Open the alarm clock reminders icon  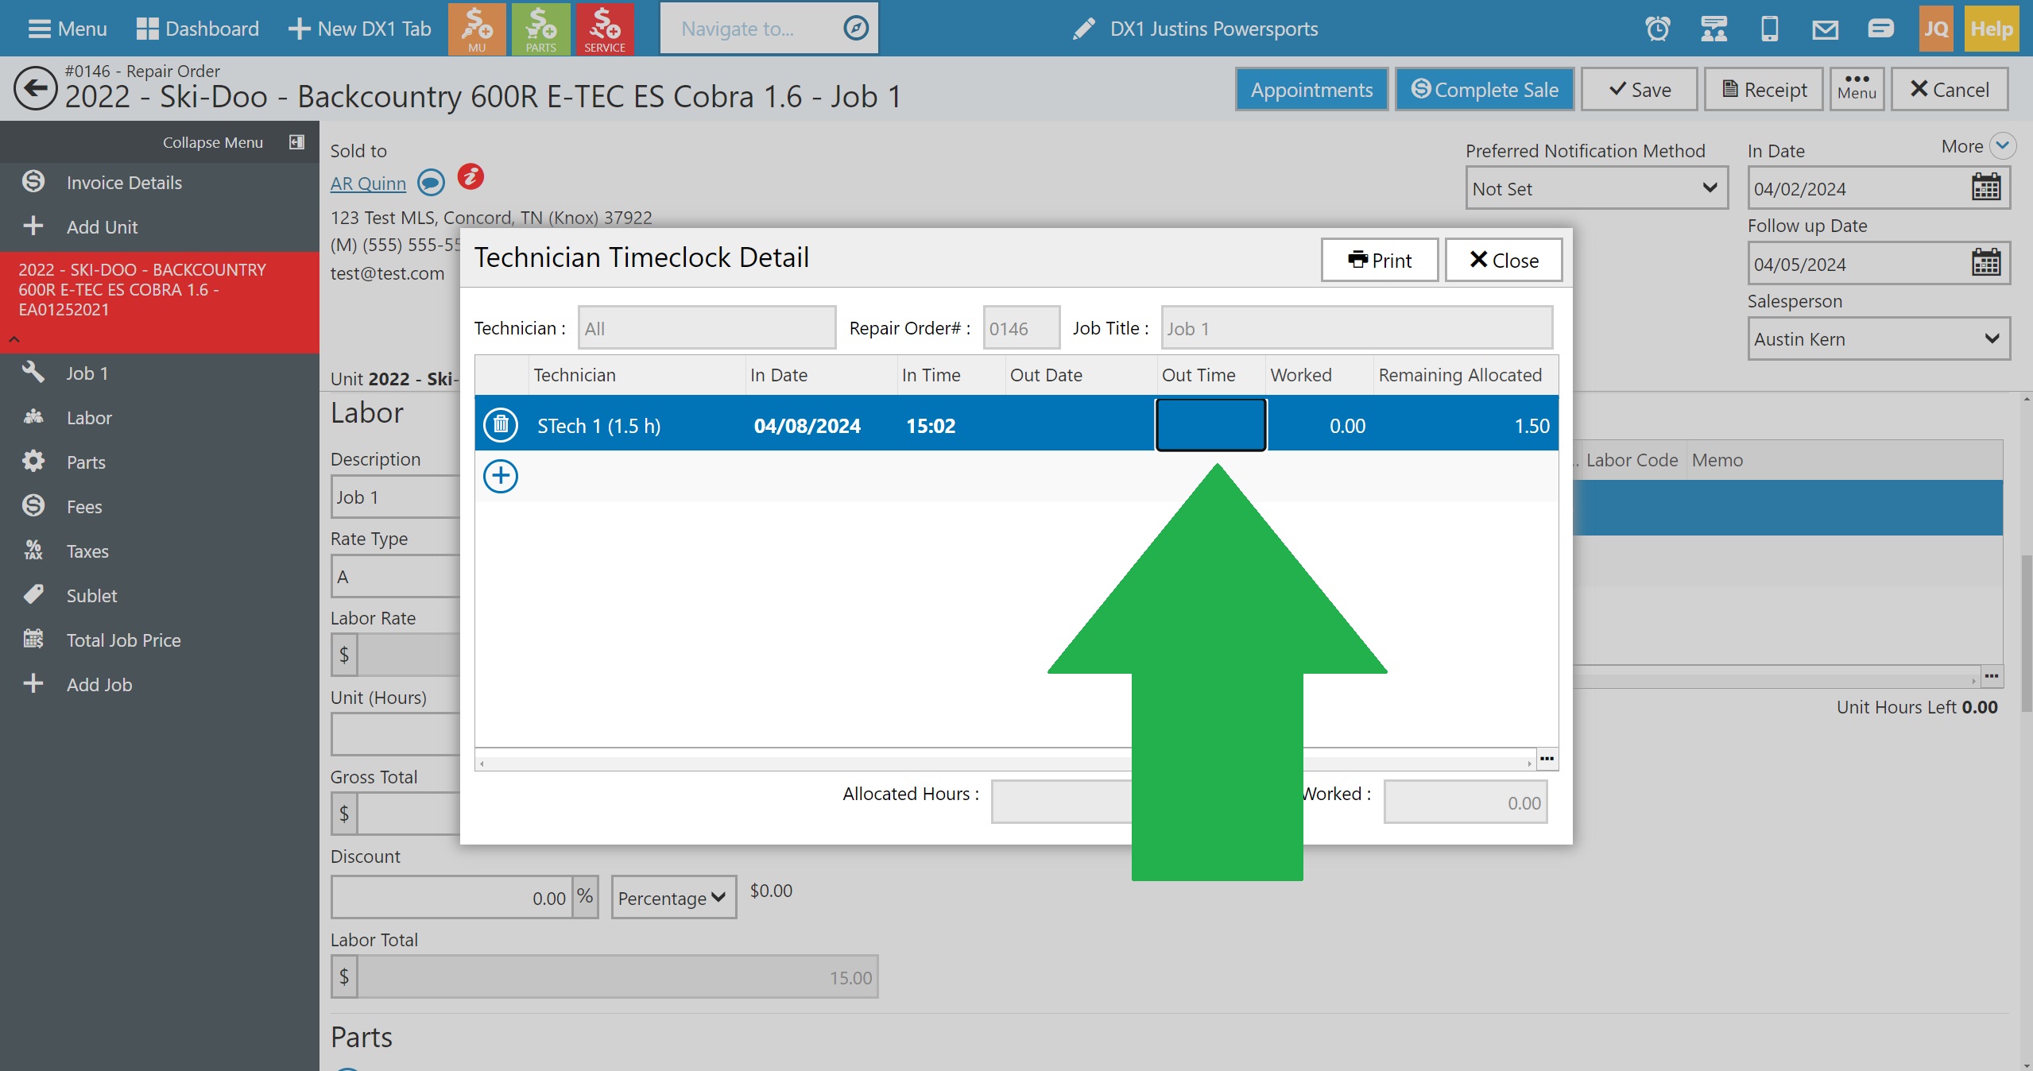point(1657,29)
